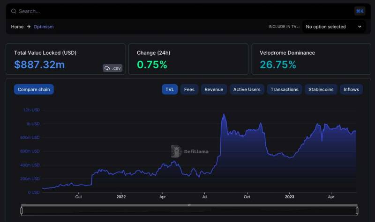Viewport: 375px width, 222px height.
Task: Click the breadcrumb arrow icon
Action: coord(29,27)
